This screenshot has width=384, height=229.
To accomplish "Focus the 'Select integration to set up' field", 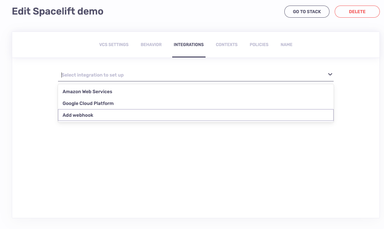I will [191, 75].
